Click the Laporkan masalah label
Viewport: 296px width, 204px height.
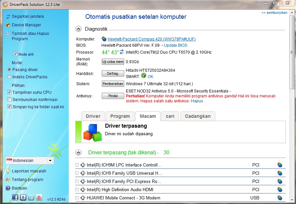point(29,171)
